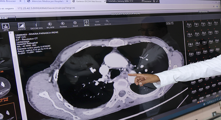221x120 pixels.
Task: Expand the viewport dropdown arrow icon
Action: coord(167,23)
